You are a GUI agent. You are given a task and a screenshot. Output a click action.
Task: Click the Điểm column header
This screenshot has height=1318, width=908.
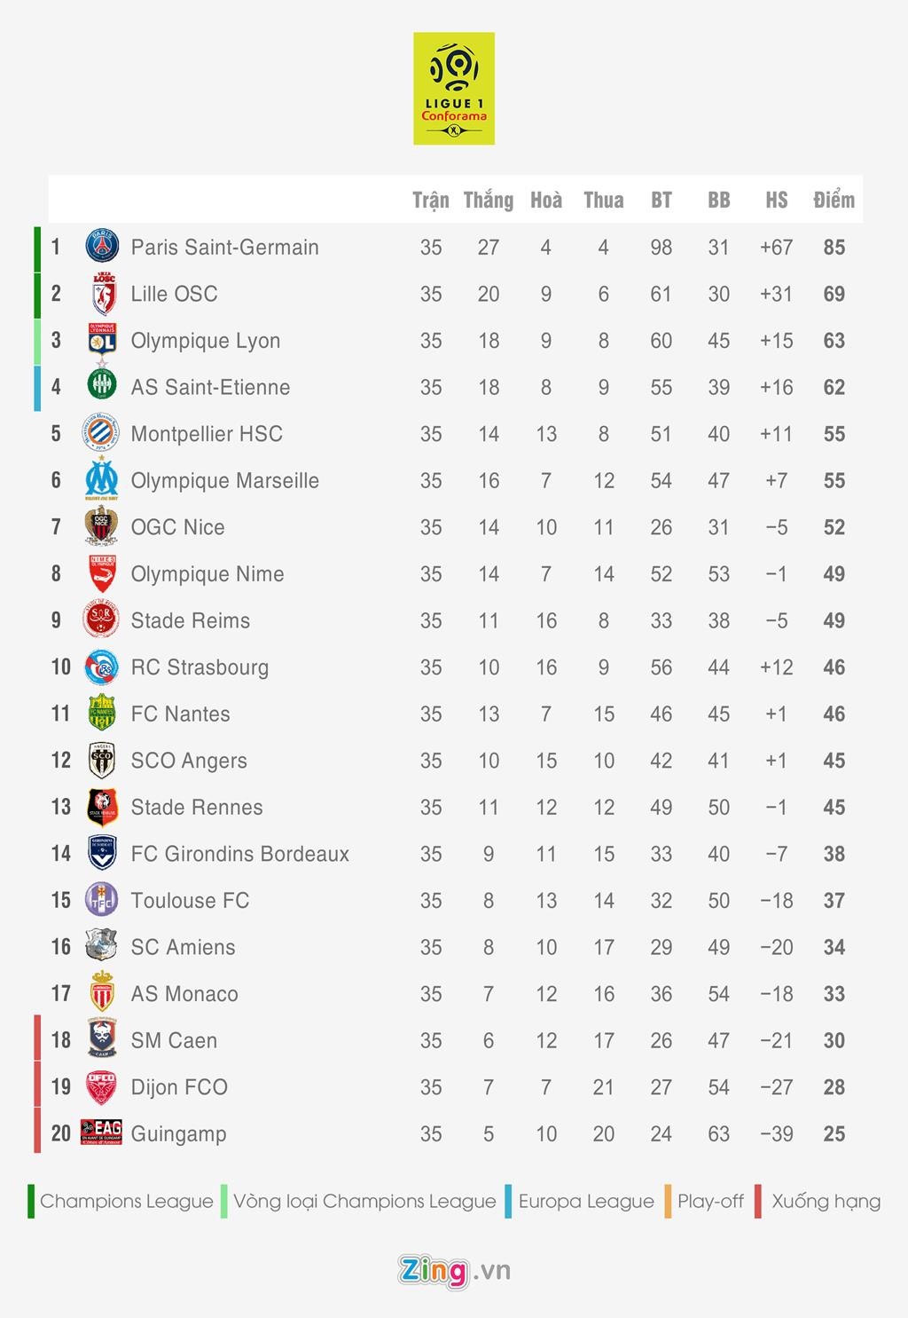[834, 200]
